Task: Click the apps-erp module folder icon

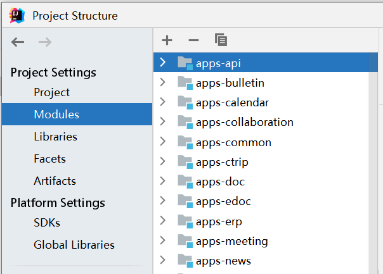Action: (185, 221)
